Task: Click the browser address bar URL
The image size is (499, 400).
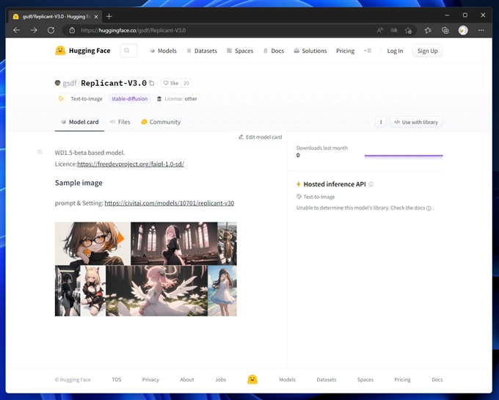Action: click(134, 30)
